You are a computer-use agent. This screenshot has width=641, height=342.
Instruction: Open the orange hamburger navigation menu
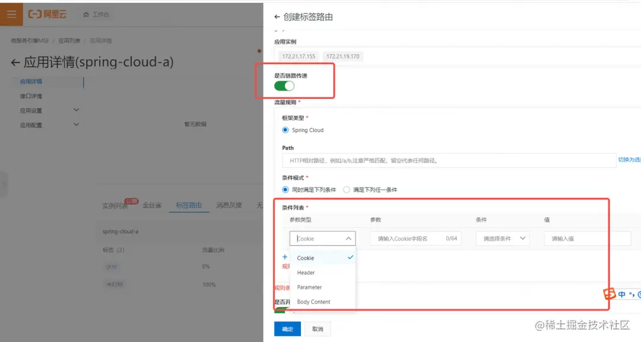coord(11,14)
